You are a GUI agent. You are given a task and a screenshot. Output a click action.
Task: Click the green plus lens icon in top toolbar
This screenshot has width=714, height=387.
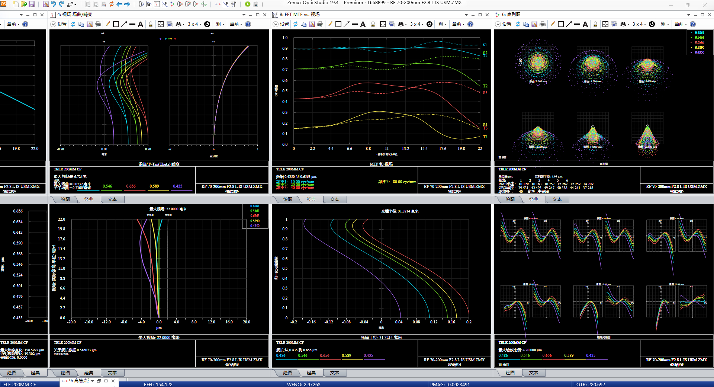(204, 4)
